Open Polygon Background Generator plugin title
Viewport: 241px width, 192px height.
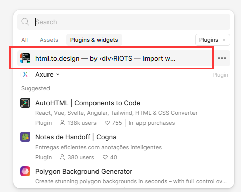point(84,171)
